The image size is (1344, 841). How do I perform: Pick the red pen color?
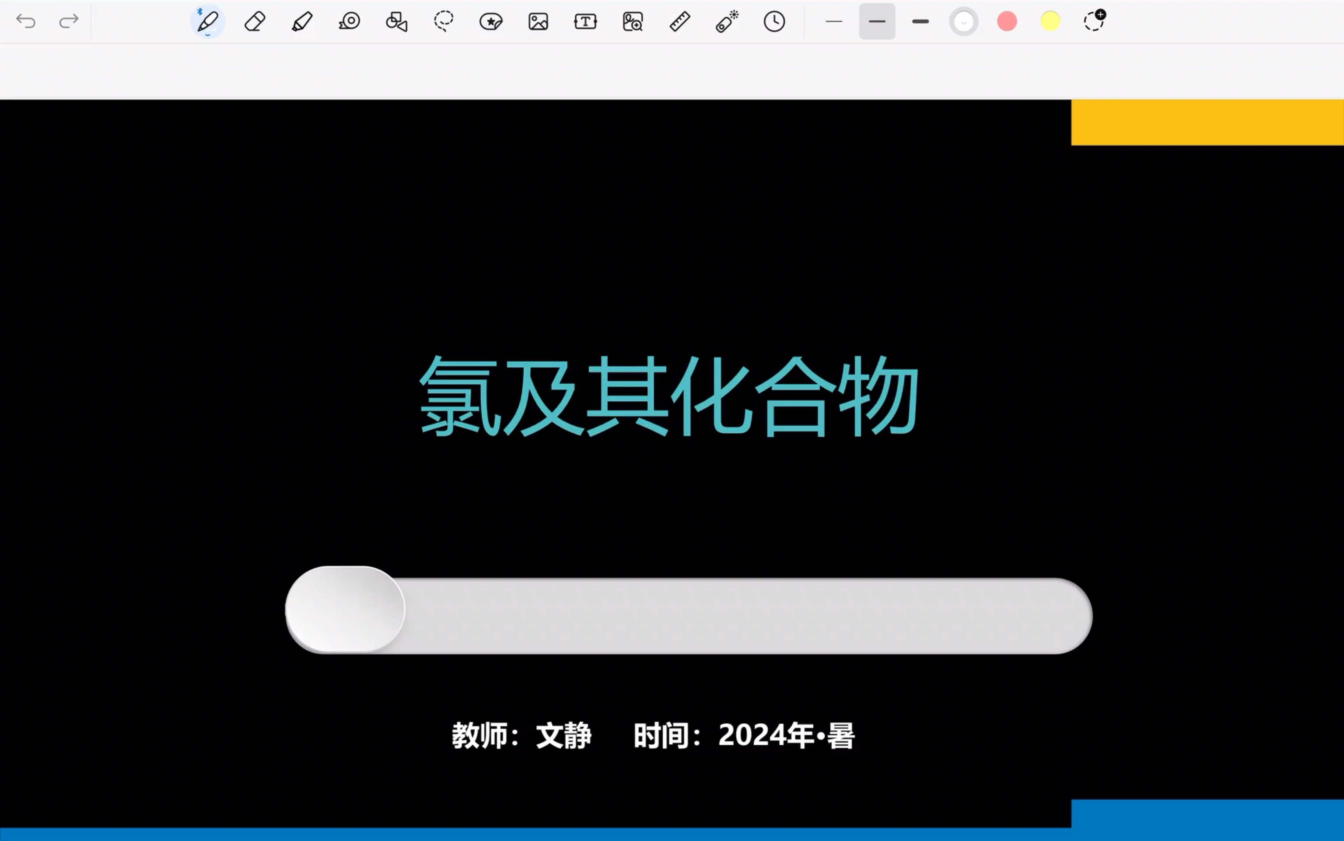point(1007,22)
